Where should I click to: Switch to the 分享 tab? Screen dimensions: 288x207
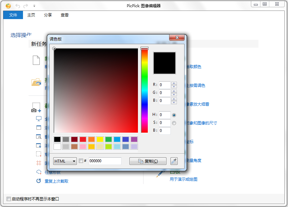click(x=48, y=15)
